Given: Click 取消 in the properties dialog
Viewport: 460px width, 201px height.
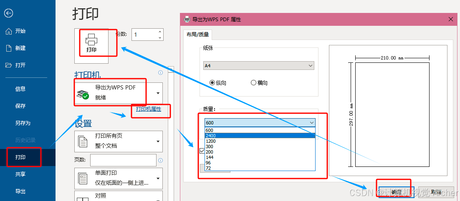Looking at the screenshot, I should [x=436, y=192].
